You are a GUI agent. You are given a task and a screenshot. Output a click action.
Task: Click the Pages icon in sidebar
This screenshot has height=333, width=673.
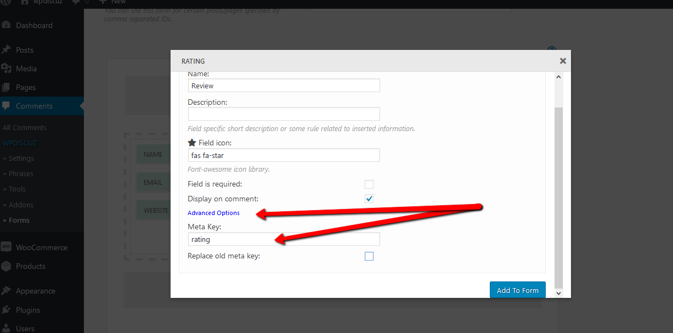[7, 87]
